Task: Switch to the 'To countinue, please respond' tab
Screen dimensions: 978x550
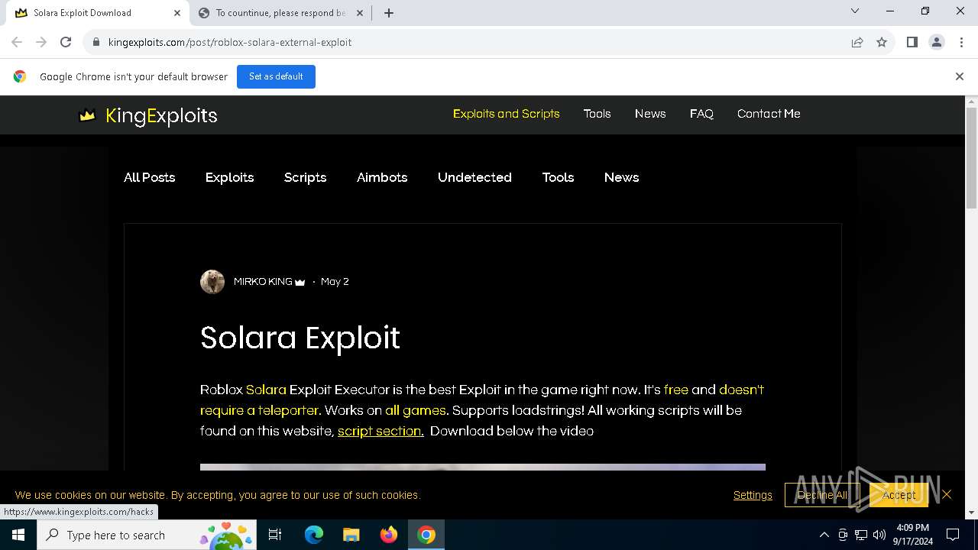Action: [x=280, y=13]
